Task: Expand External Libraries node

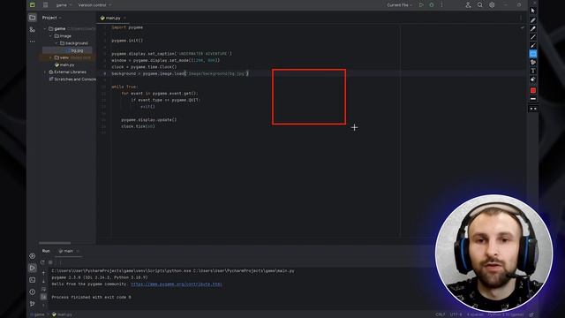Action: click(x=45, y=72)
